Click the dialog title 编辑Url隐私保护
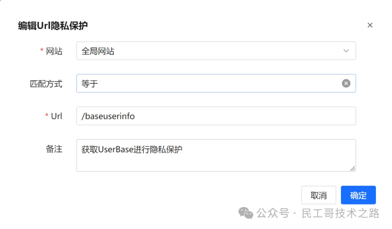The image size is (392, 229). 53,26
